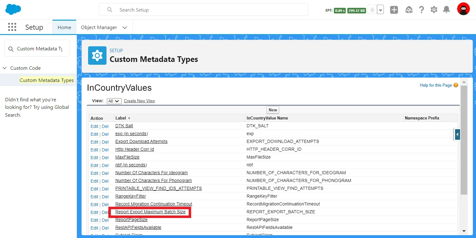Open the user profile avatar
Screen dimensions: 476x238
pyautogui.click(x=463, y=9)
